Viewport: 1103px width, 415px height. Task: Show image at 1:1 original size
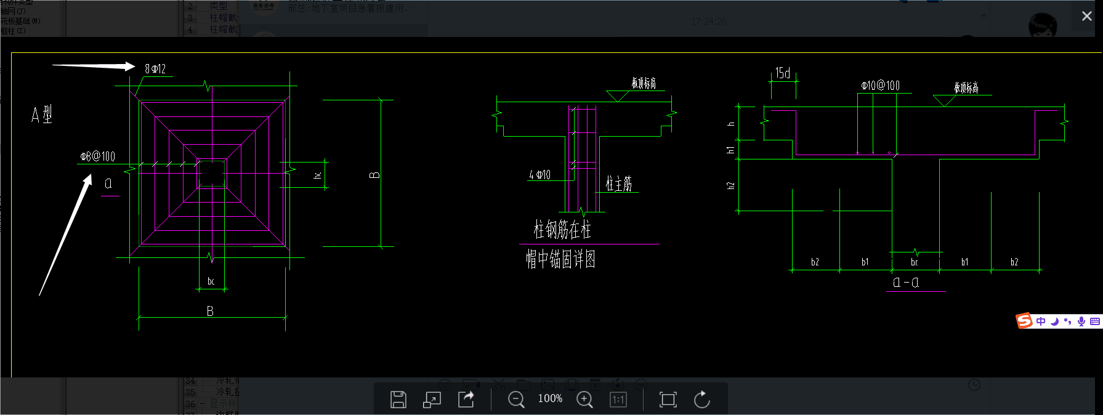pos(618,400)
